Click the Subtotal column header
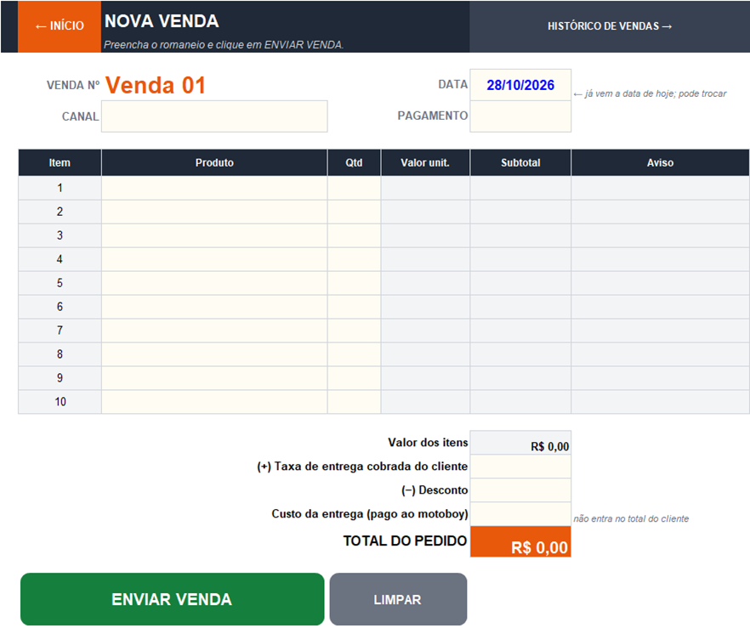Image resolution: width=750 pixels, height=628 pixels. tap(520, 162)
